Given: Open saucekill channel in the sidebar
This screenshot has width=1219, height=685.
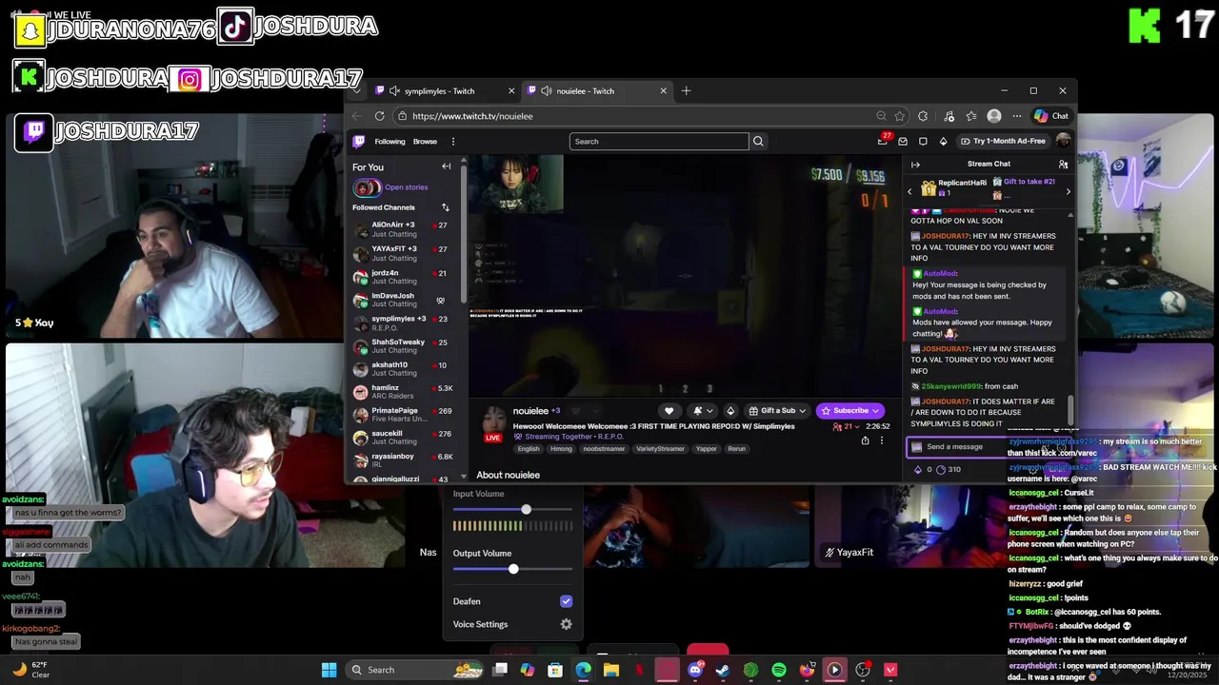Looking at the screenshot, I should tap(403, 438).
